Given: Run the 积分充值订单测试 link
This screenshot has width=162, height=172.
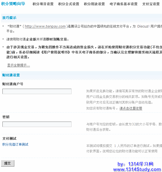Looking at the screenshot, I should [x=15, y=145].
